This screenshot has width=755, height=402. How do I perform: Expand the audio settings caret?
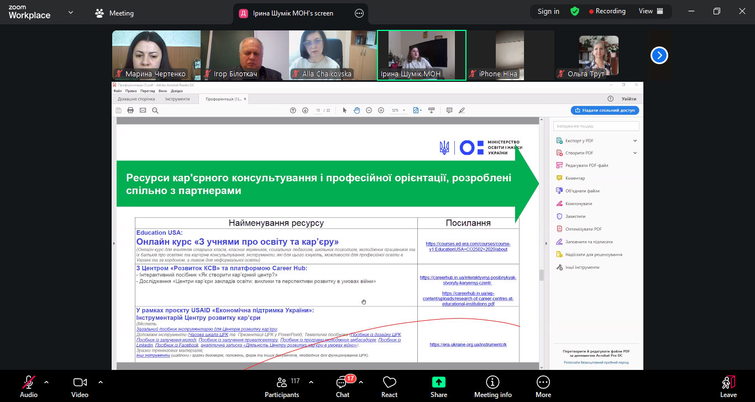[46, 382]
